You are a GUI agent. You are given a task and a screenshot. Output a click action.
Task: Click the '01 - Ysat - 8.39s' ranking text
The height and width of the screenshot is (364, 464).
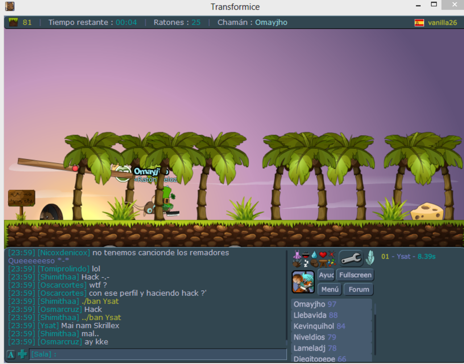tap(408, 257)
